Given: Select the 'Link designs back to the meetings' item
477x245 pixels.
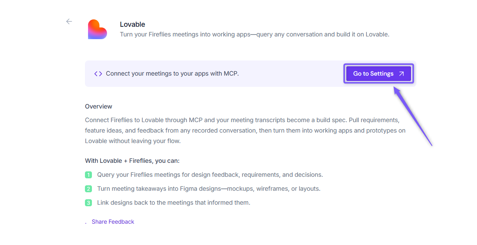Looking at the screenshot, I should pyautogui.click(x=174, y=203).
